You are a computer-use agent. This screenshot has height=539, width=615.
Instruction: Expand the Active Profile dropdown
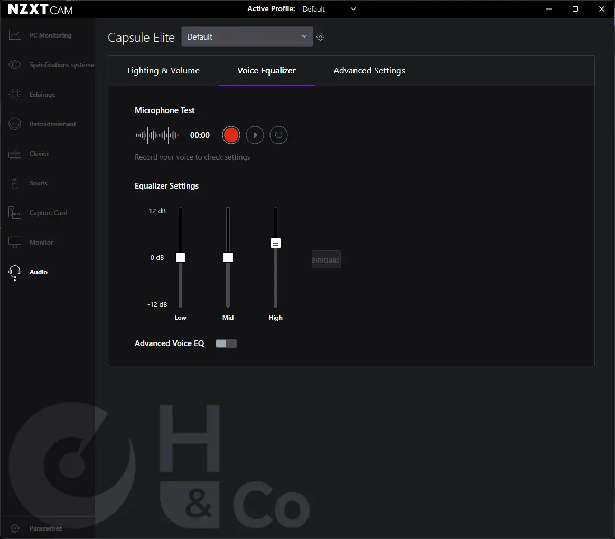[330, 9]
